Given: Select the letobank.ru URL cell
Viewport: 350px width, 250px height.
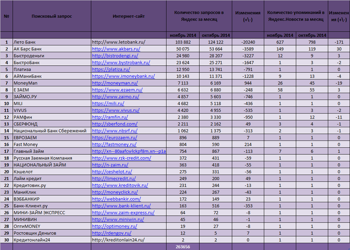Looking at the screenshot, I should click(x=129, y=42).
